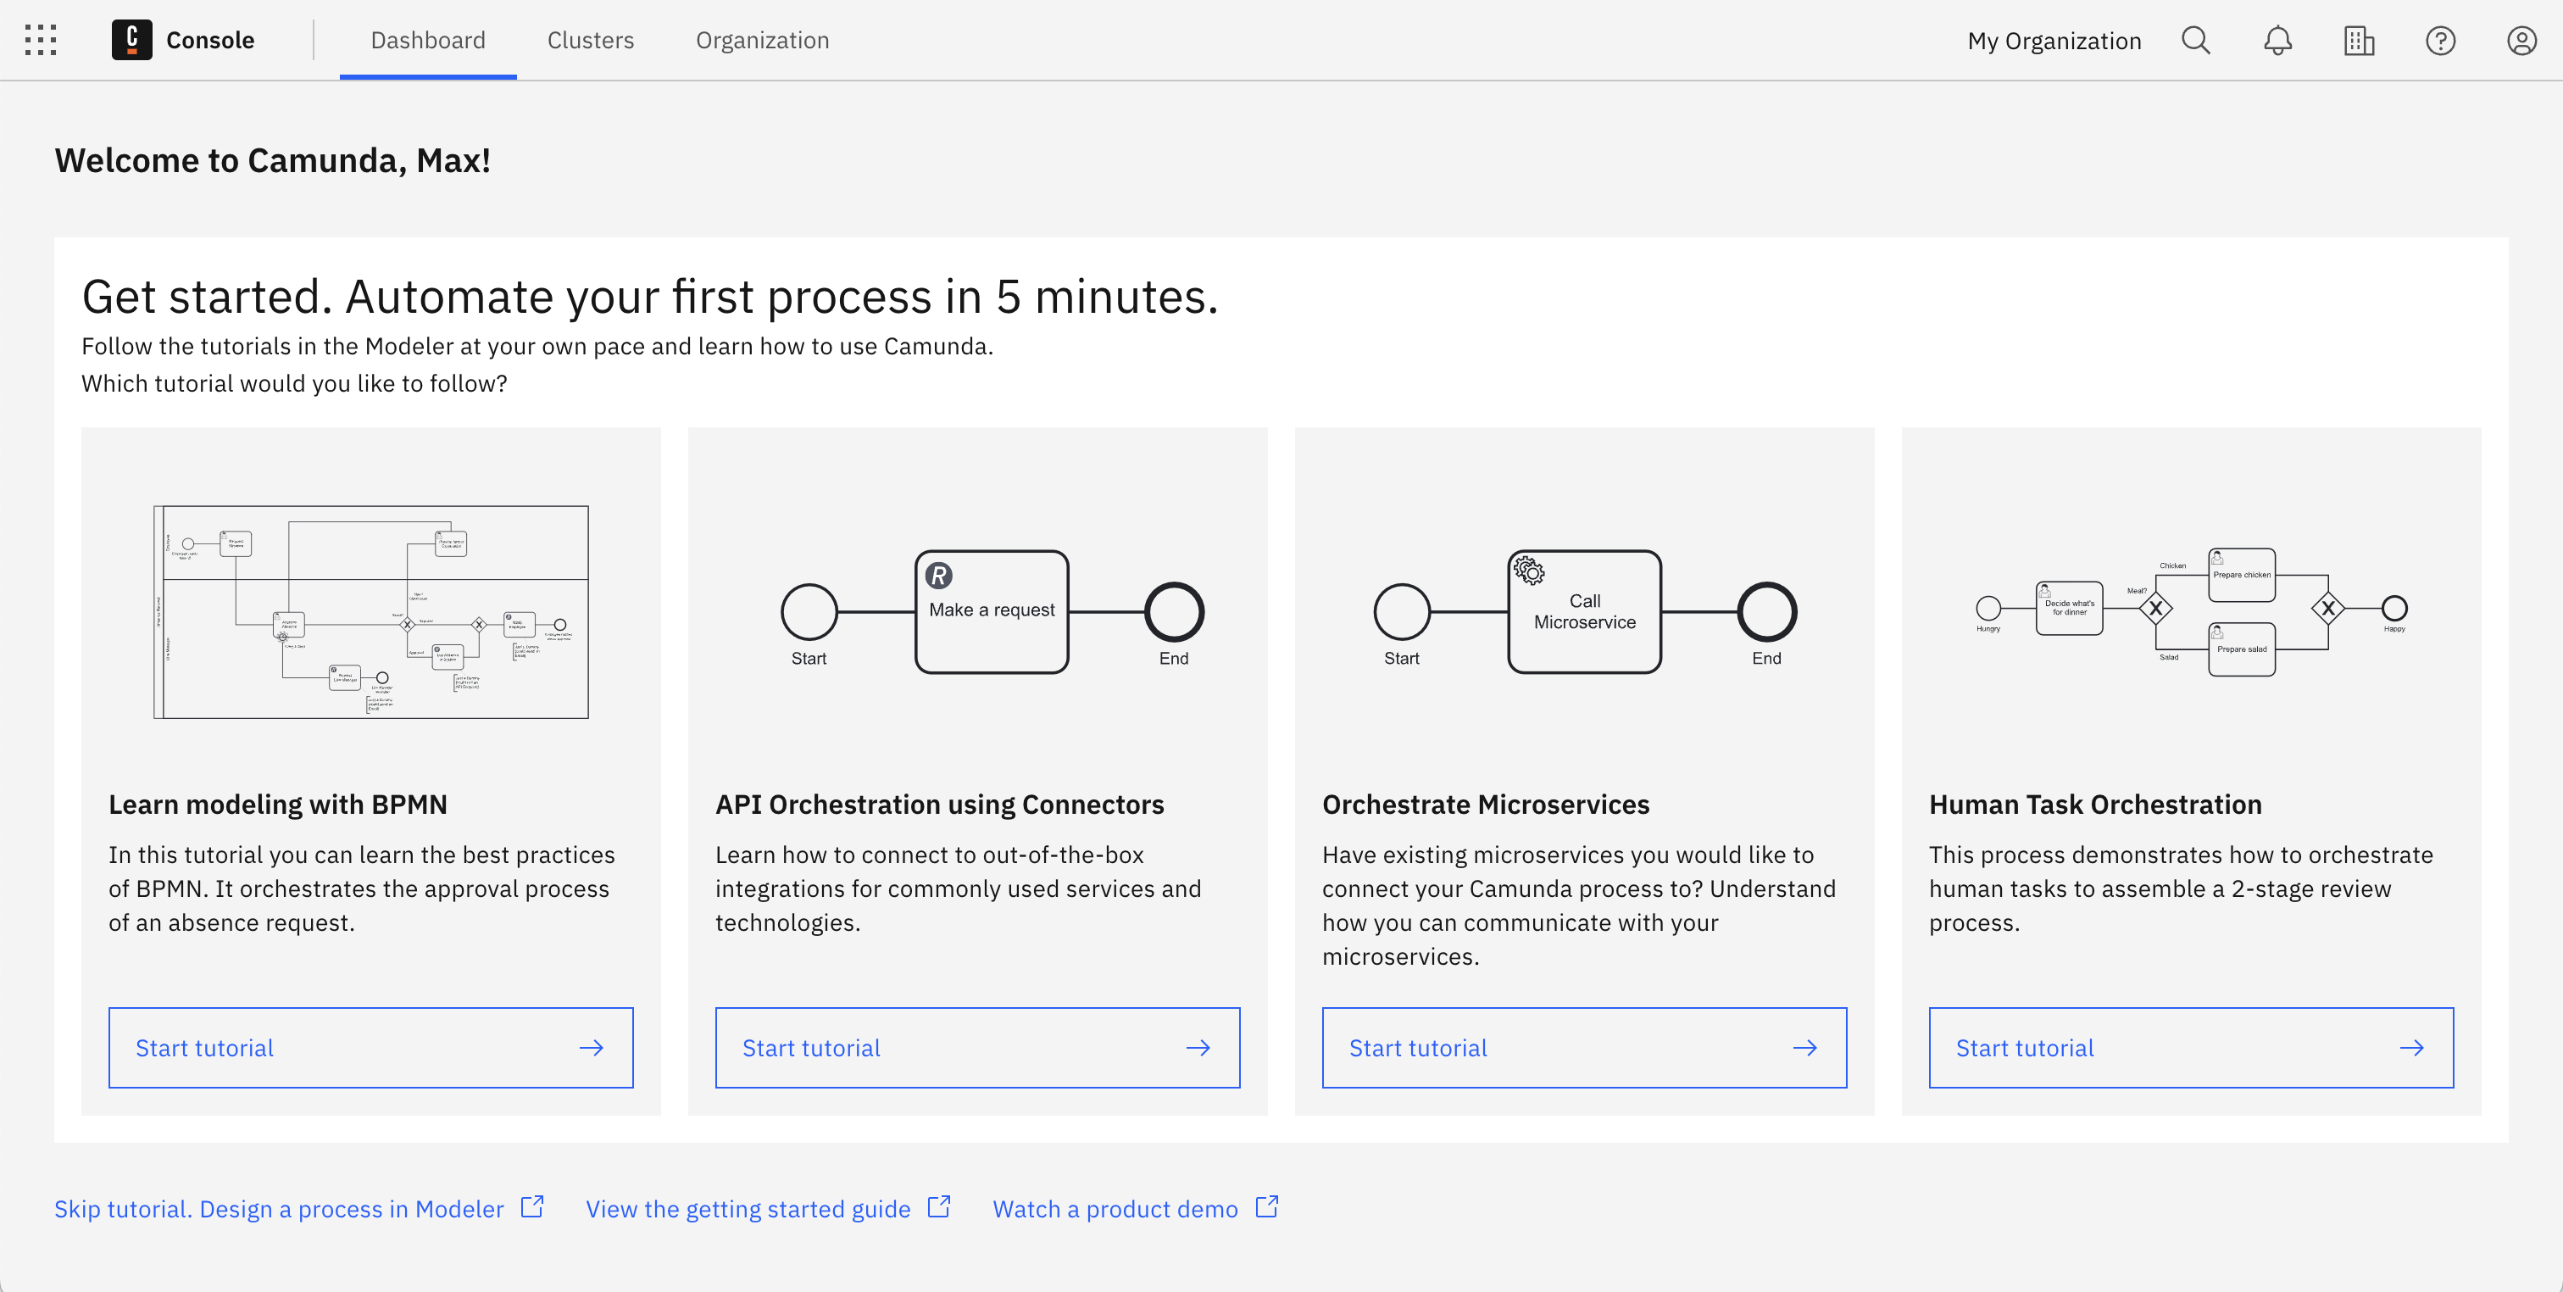Click View the getting started guide link
2563x1292 pixels.
coord(748,1208)
